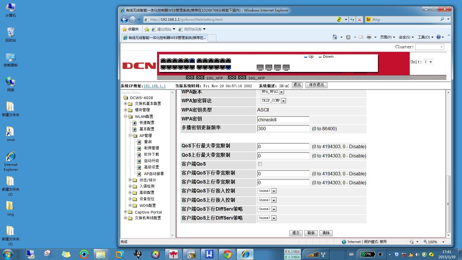
Task: Click the 退出 logout button
Action: 297,85
